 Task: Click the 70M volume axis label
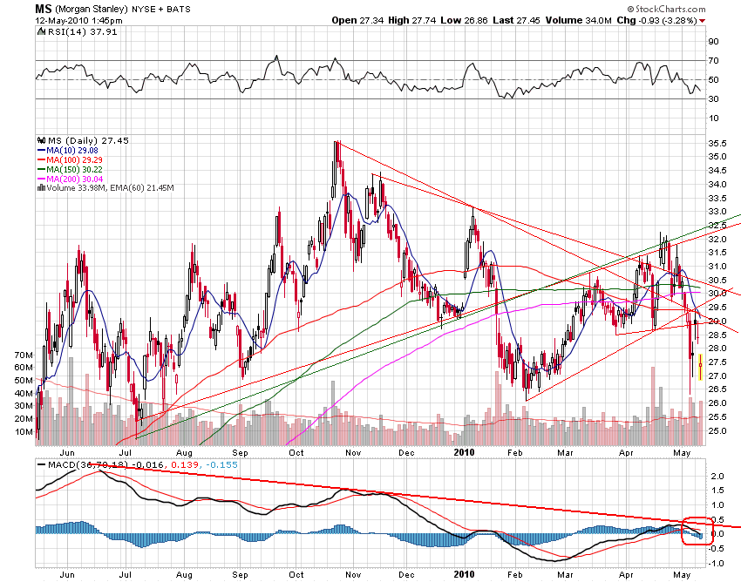coord(24,355)
